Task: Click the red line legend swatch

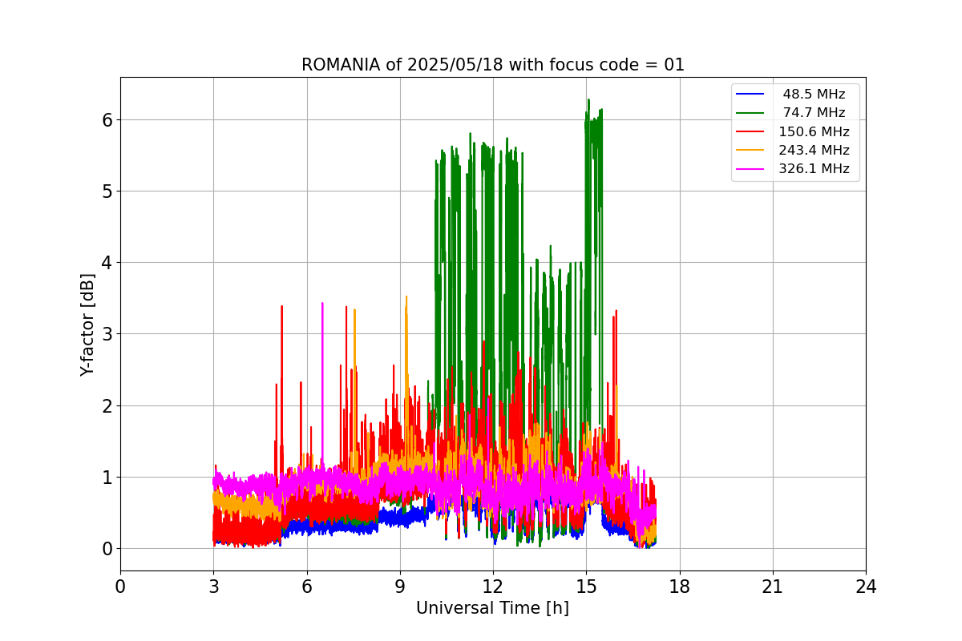Action: point(751,132)
